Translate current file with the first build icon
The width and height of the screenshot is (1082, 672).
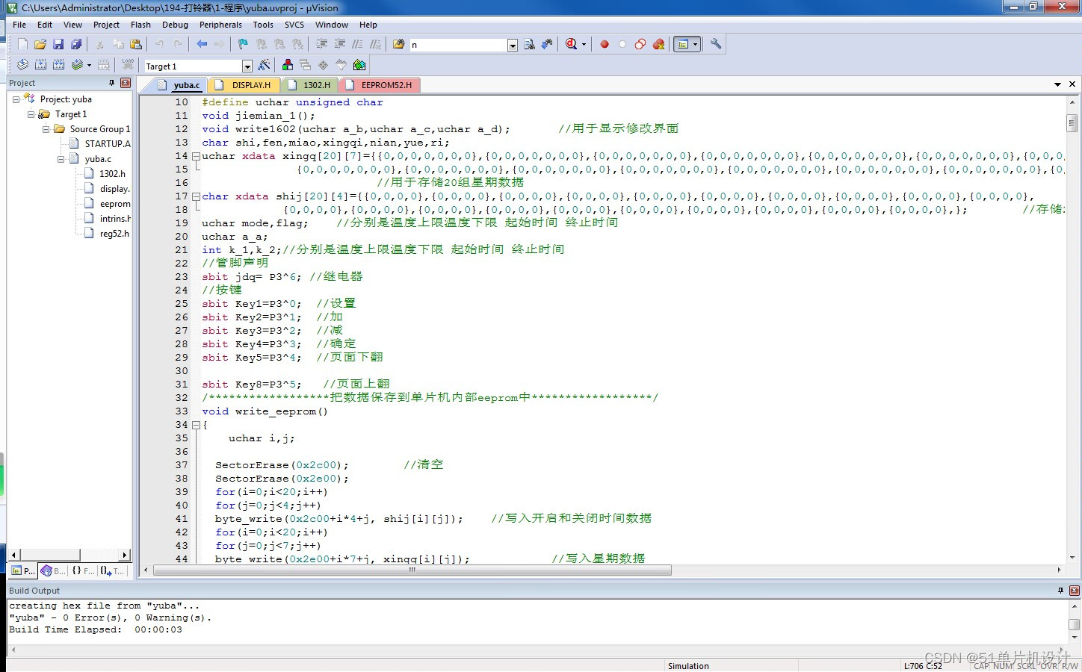click(x=22, y=65)
